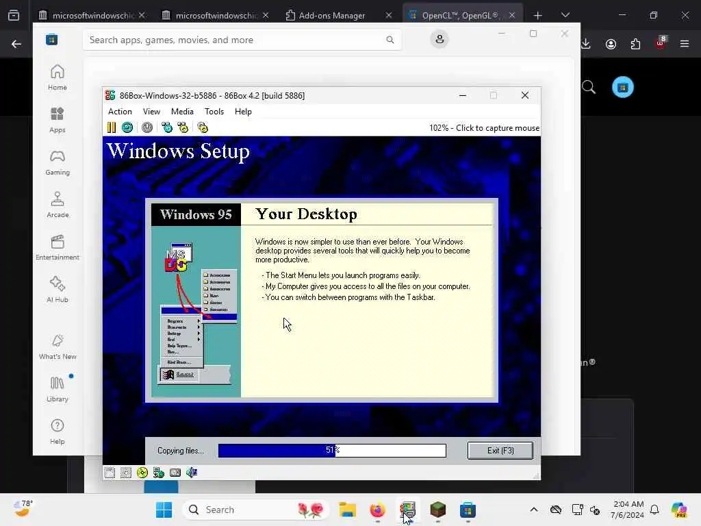Open 86Box settings gear icon in toolbar
The image size is (701, 526).
[x=203, y=127]
